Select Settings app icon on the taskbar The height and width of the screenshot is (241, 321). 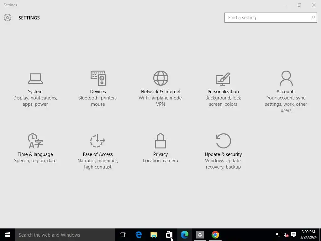200,235
